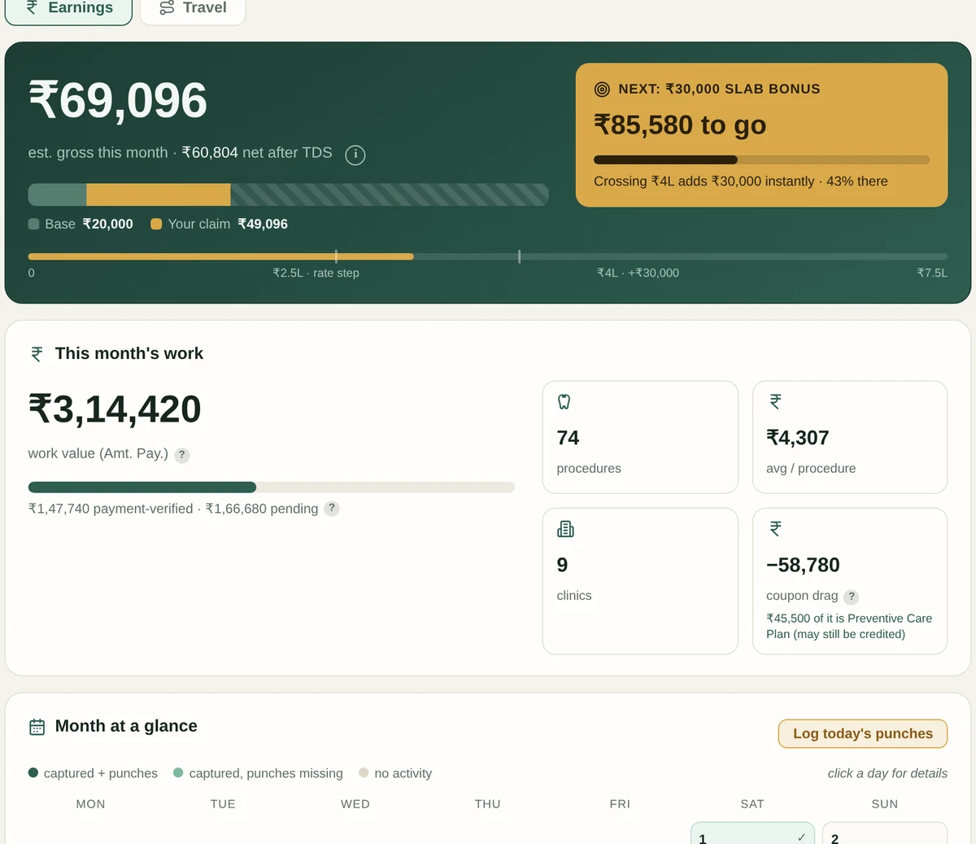Click the ₹60,804 net after TDS text

tap(257, 152)
